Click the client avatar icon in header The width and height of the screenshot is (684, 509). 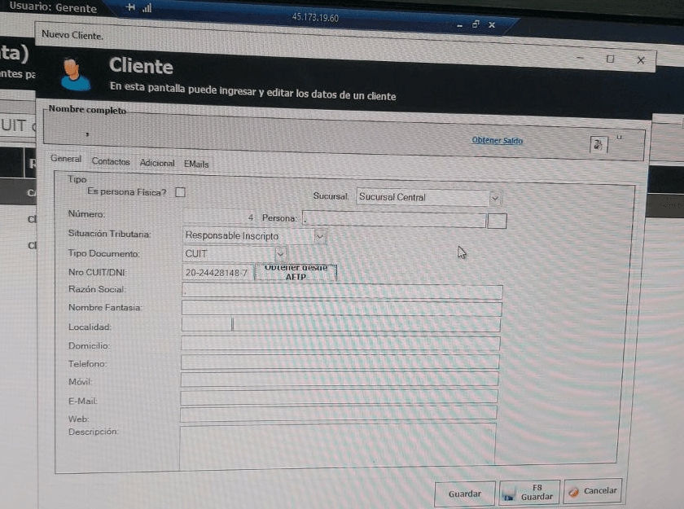(74, 73)
